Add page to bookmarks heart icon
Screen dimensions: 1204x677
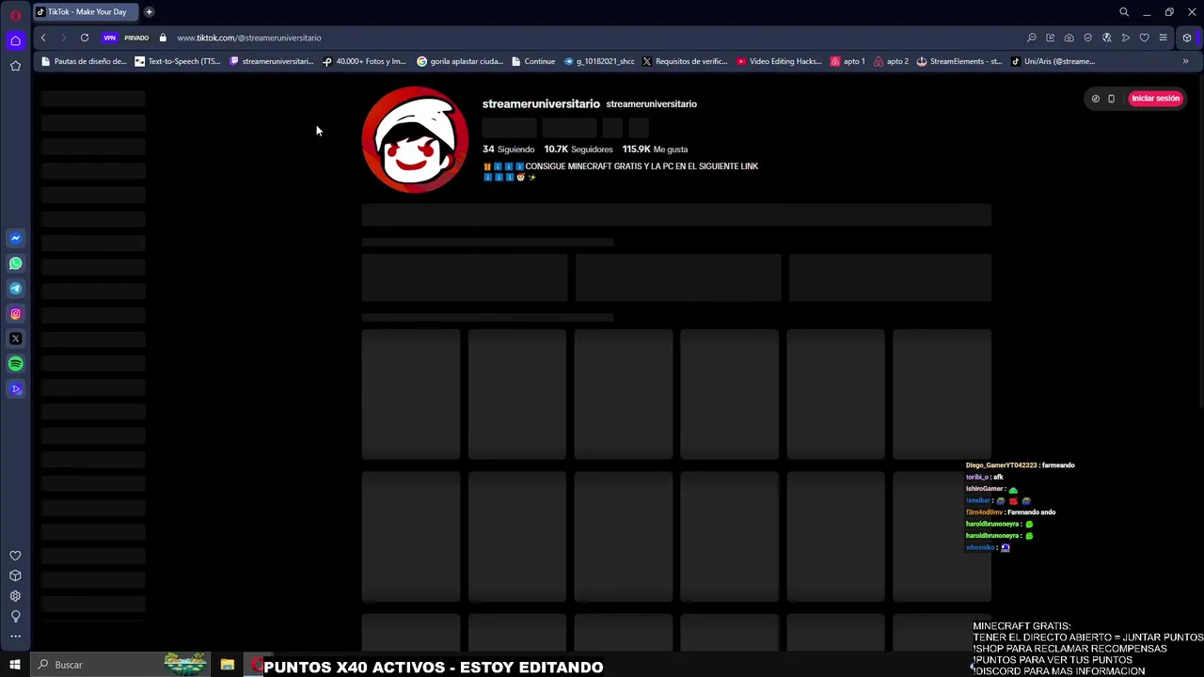tap(1145, 38)
